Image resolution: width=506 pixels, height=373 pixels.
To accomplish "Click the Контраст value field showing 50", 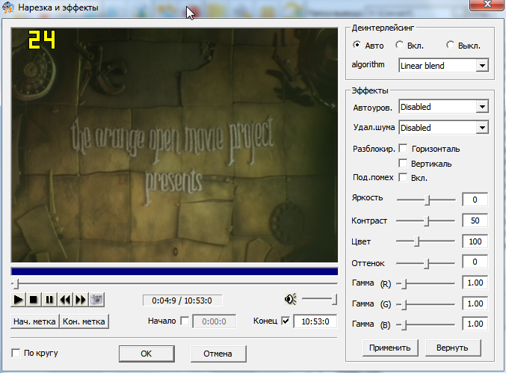I will click(475, 221).
